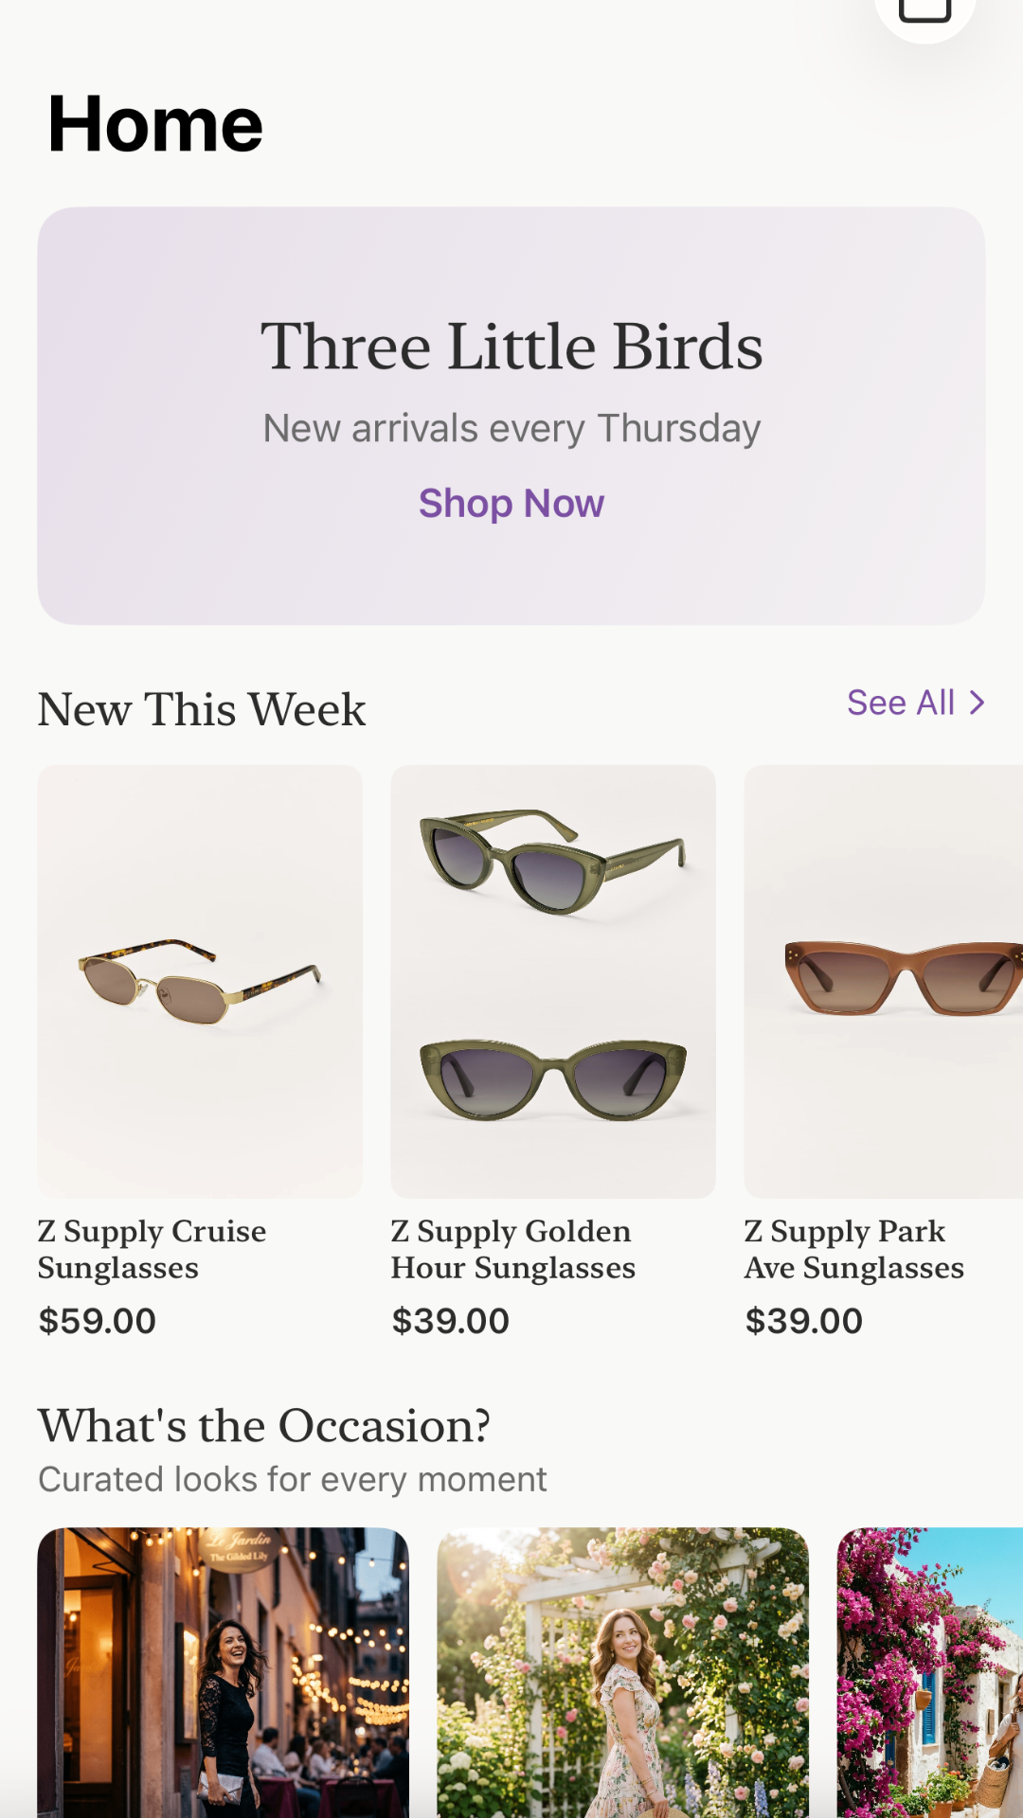Open the garden floral dress occasion card

622,1672
